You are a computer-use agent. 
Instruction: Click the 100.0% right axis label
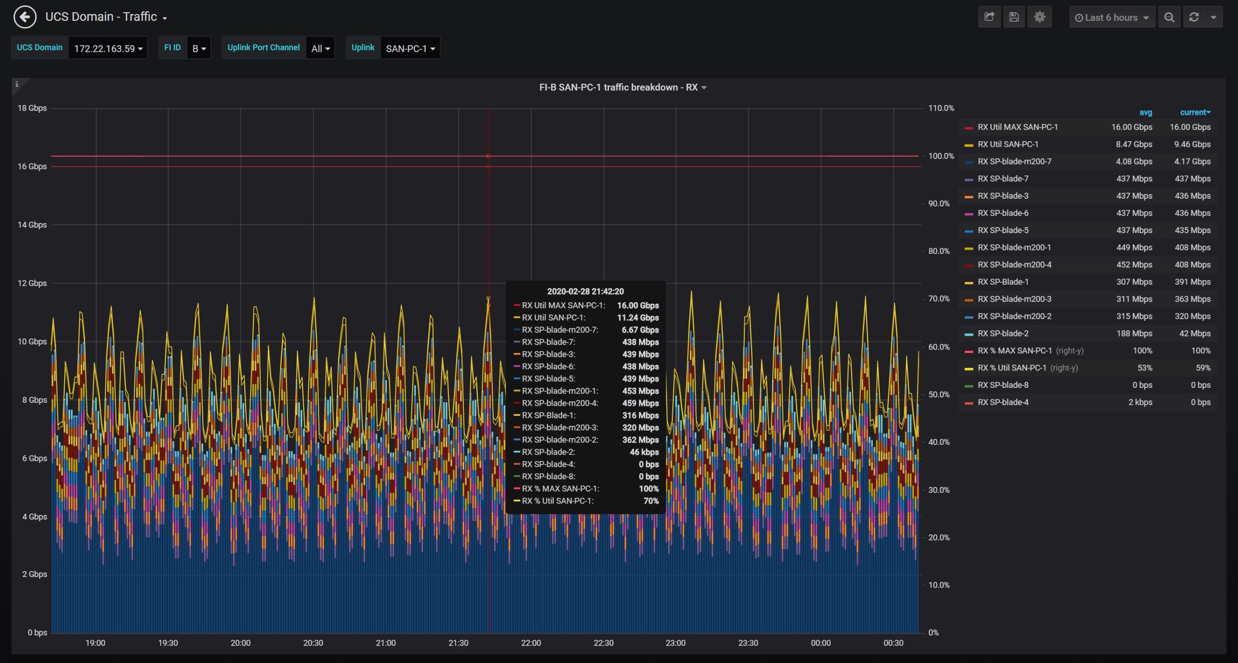pos(941,156)
